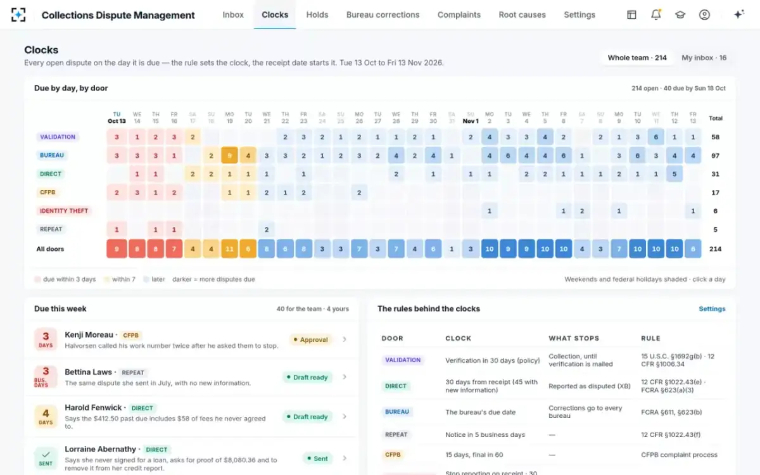Open the Bureau corrections tab
Viewport: 760px width, 475px height.
click(x=383, y=15)
